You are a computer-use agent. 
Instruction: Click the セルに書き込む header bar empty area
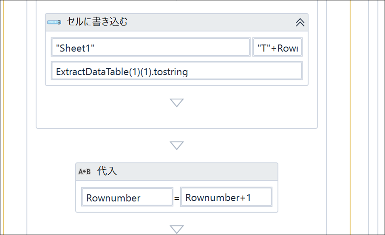pos(211,23)
